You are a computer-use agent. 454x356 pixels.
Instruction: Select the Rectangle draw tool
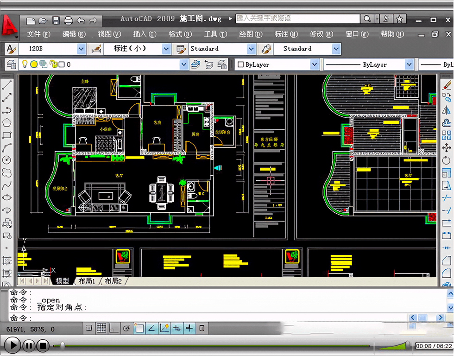7,135
